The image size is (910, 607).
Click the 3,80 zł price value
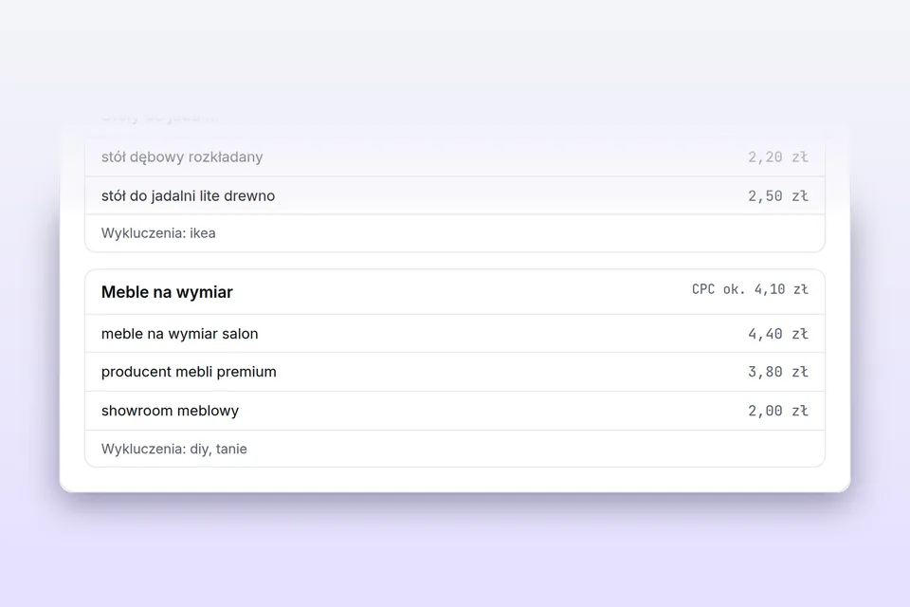tap(777, 372)
